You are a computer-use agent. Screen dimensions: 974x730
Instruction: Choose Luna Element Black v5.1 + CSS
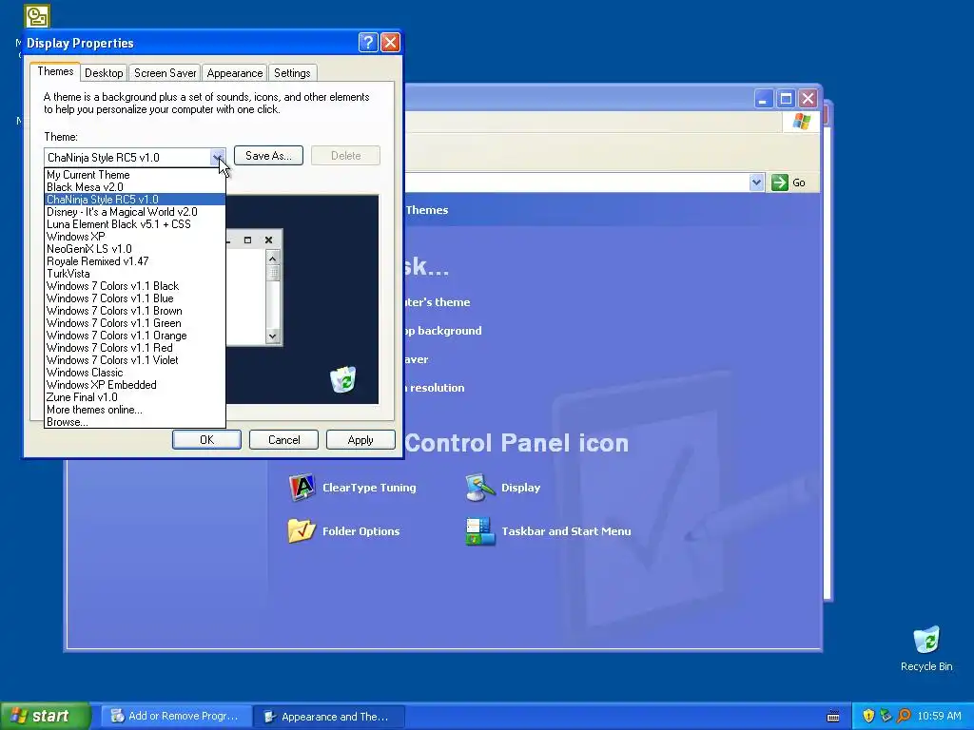(x=135, y=224)
